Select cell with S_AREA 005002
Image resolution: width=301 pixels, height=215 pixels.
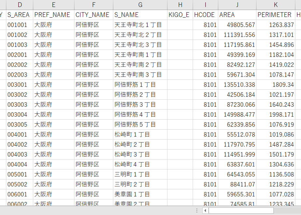point(20,184)
